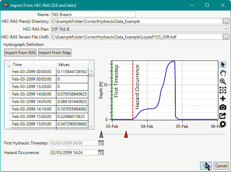Image resolution: width=231 pixels, height=172 pixels.
Task: Select cell Feb-03-2099 15:00:00
Action: coord(34,117)
